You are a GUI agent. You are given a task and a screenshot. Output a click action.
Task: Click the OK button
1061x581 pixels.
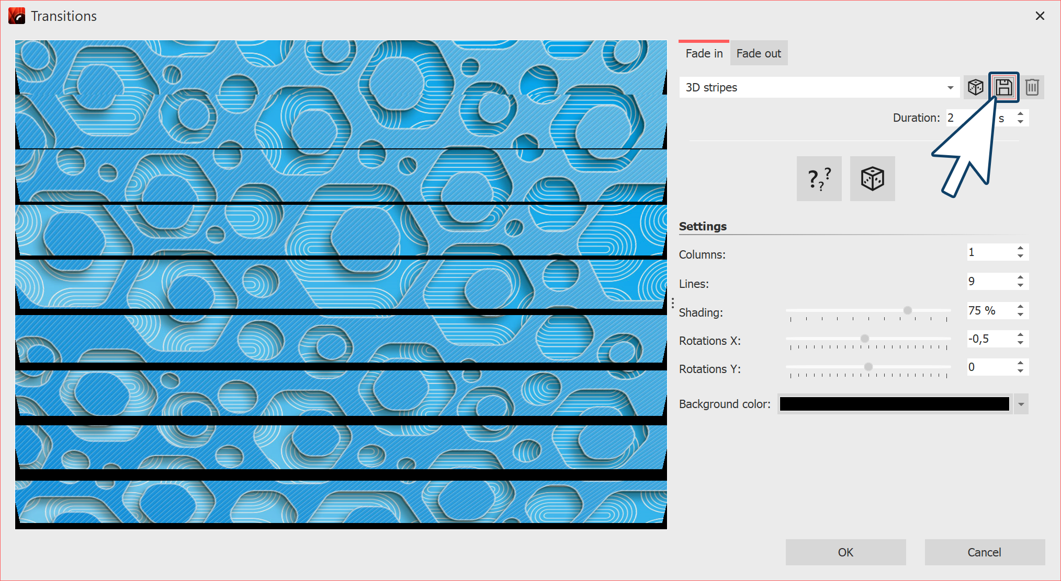845,552
